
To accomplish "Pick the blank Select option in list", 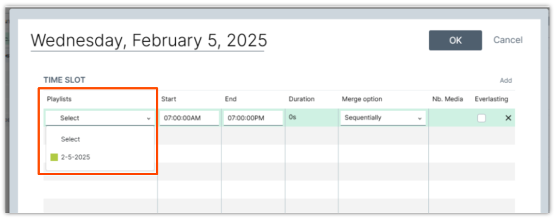I will [71, 139].
